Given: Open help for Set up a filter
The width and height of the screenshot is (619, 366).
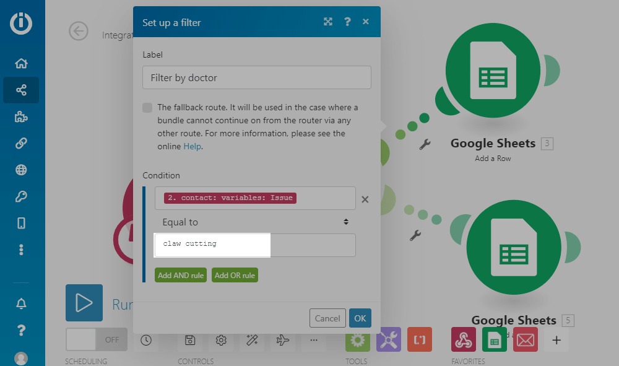Looking at the screenshot, I should click(347, 22).
